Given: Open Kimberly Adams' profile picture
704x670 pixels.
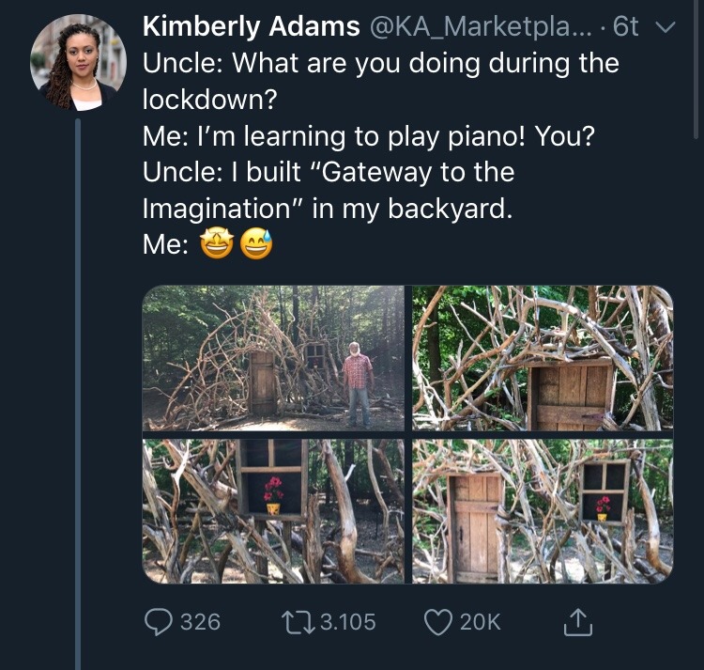Looking at the screenshot, I should 79,63.
